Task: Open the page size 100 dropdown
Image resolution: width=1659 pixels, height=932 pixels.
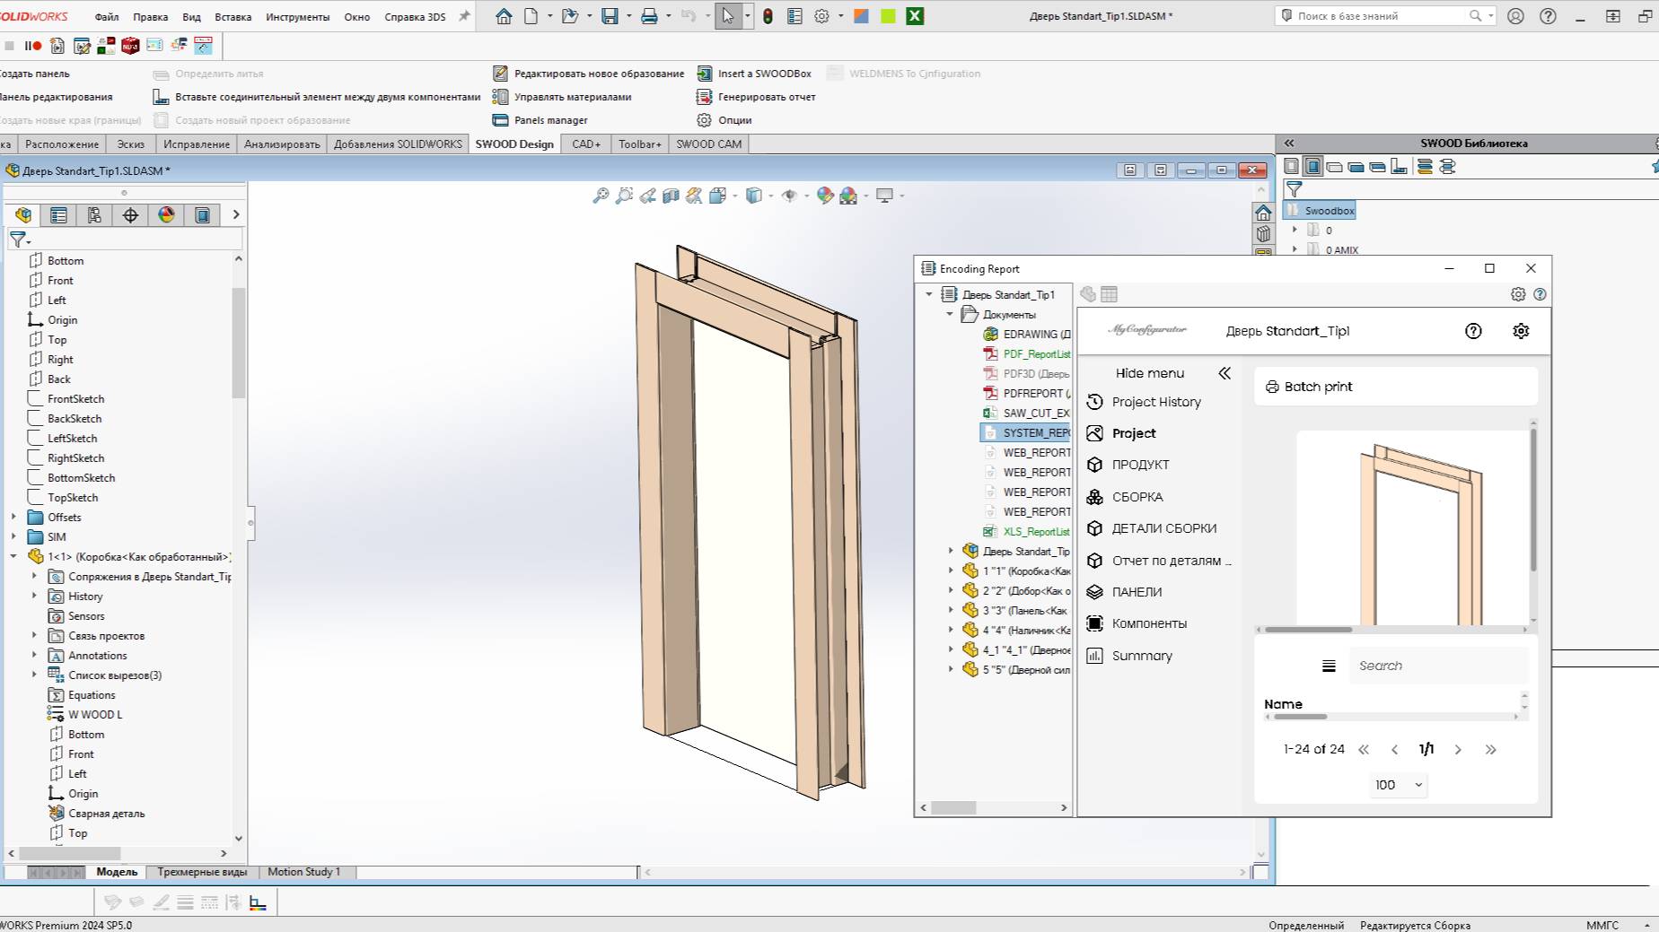Action: pos(1398,785)
